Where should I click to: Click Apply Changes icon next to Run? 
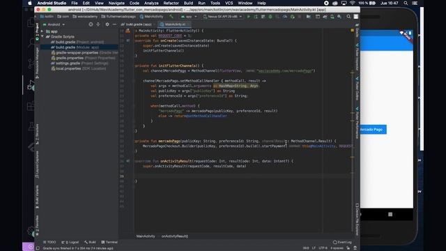[x=256, y=17]
